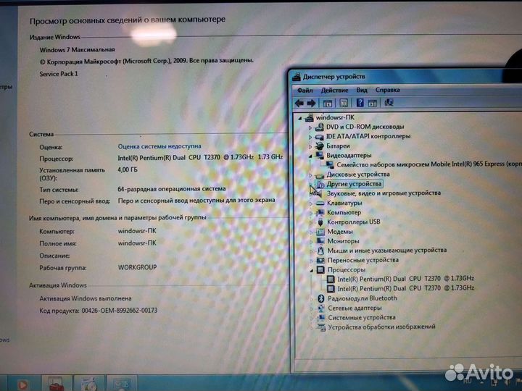Select the Устройства обработки изображений icon
522x391 pixels.
coord(321,327)
